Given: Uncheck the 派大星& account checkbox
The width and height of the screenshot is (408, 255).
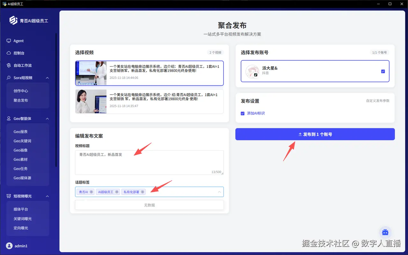Looking at the screenshot, I should [x=383, y=71].
